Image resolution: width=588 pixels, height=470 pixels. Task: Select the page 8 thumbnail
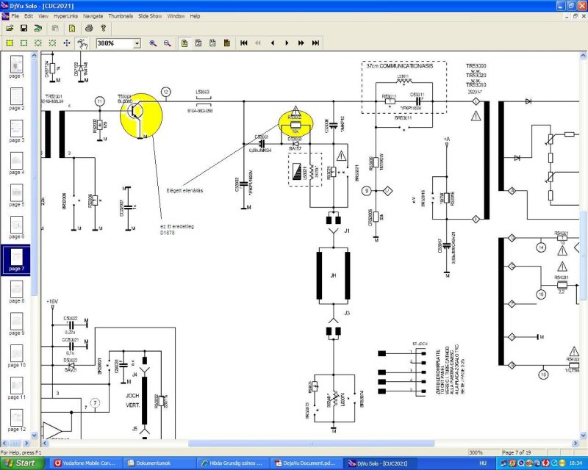point(16,292)
